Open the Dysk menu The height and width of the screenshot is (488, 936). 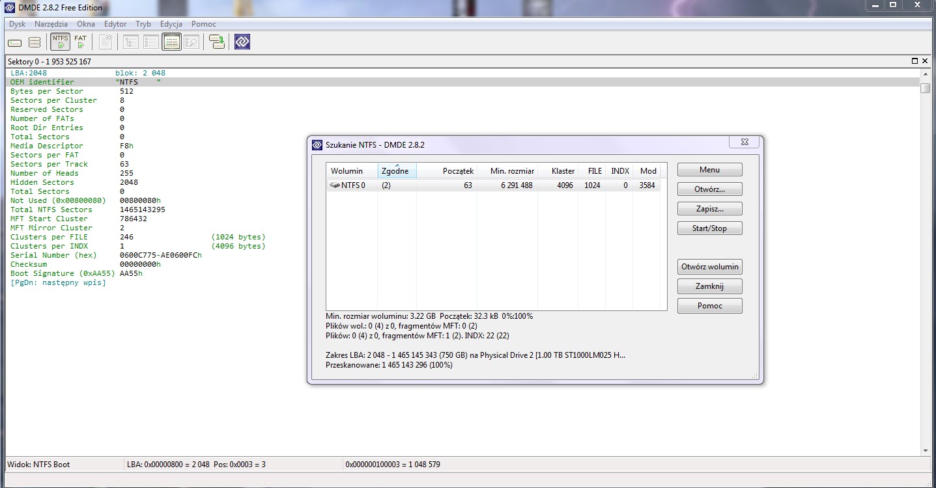click(17, 24)
